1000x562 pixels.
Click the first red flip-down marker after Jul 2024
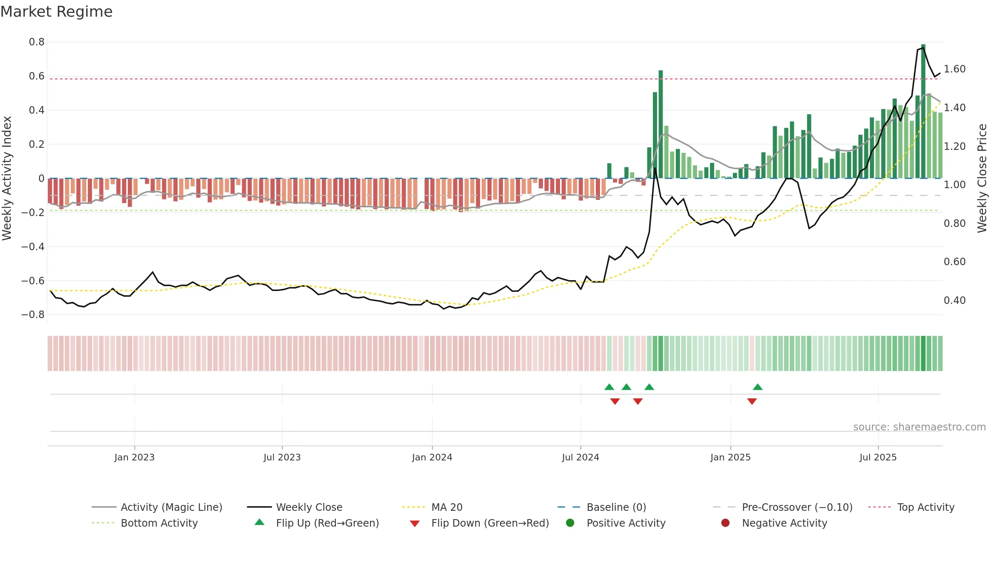615,401
